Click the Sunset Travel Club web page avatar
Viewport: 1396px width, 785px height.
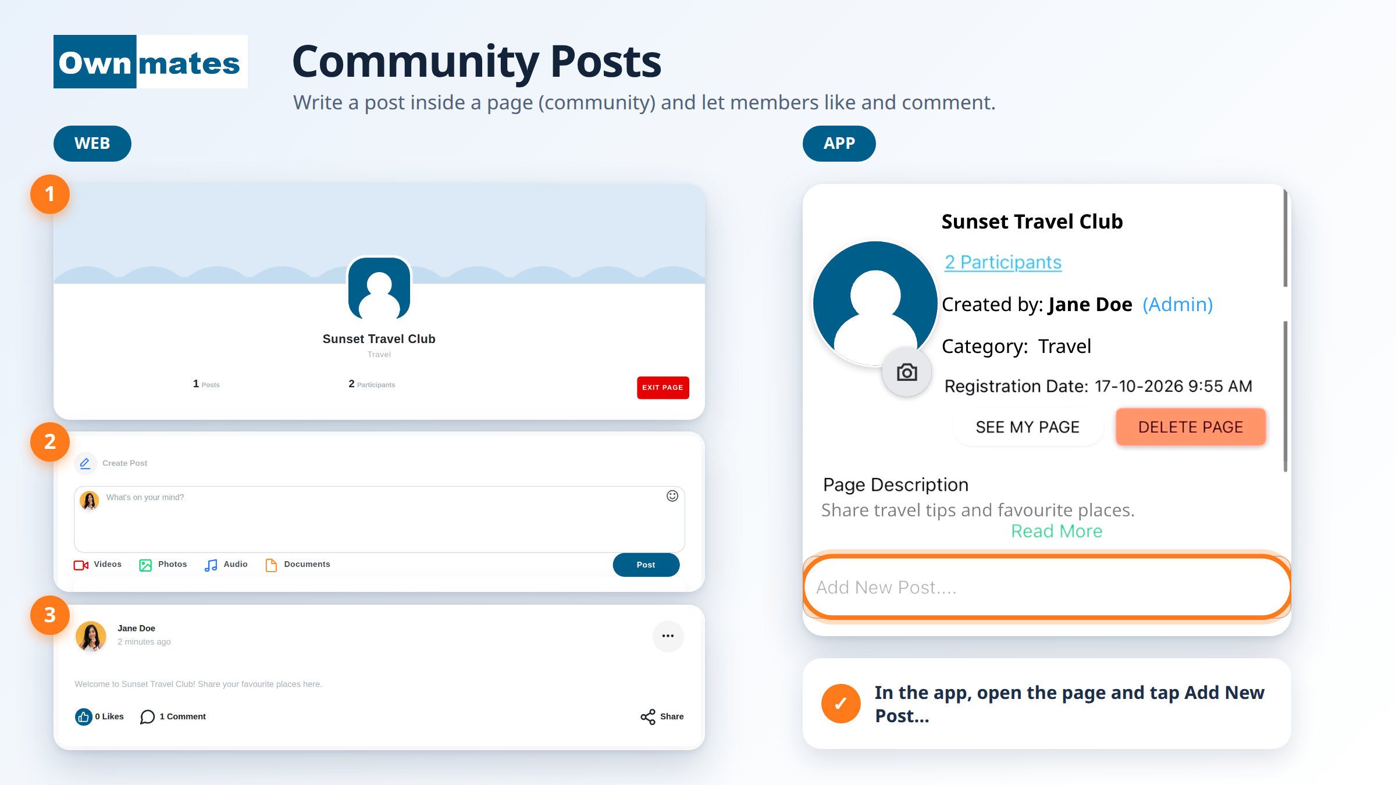pos(379,288)
